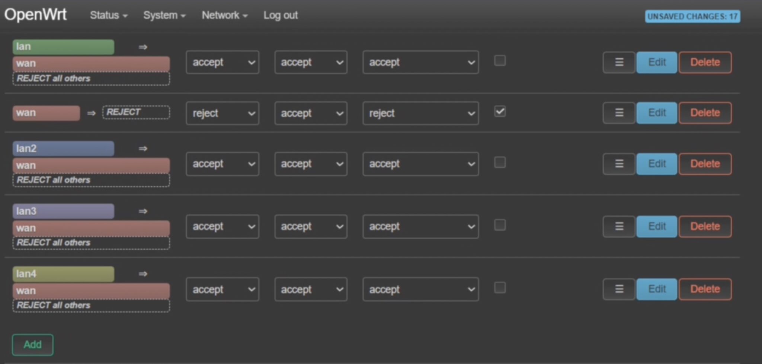Click the reorder icon on the wan zone row
This screenshot has width=762, height=364.
(x=618, y=113)
